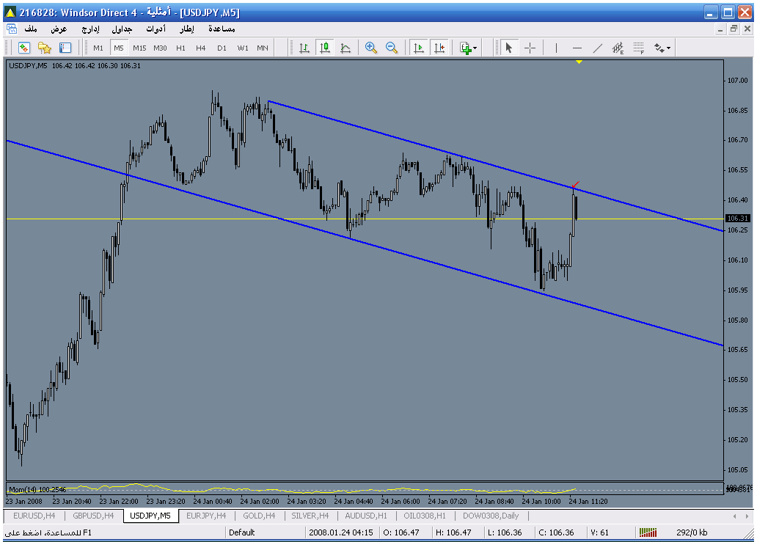Screen dimensions: 757x542
Task: Pick the trendline drawing tool
Action: tap(598, 48)
